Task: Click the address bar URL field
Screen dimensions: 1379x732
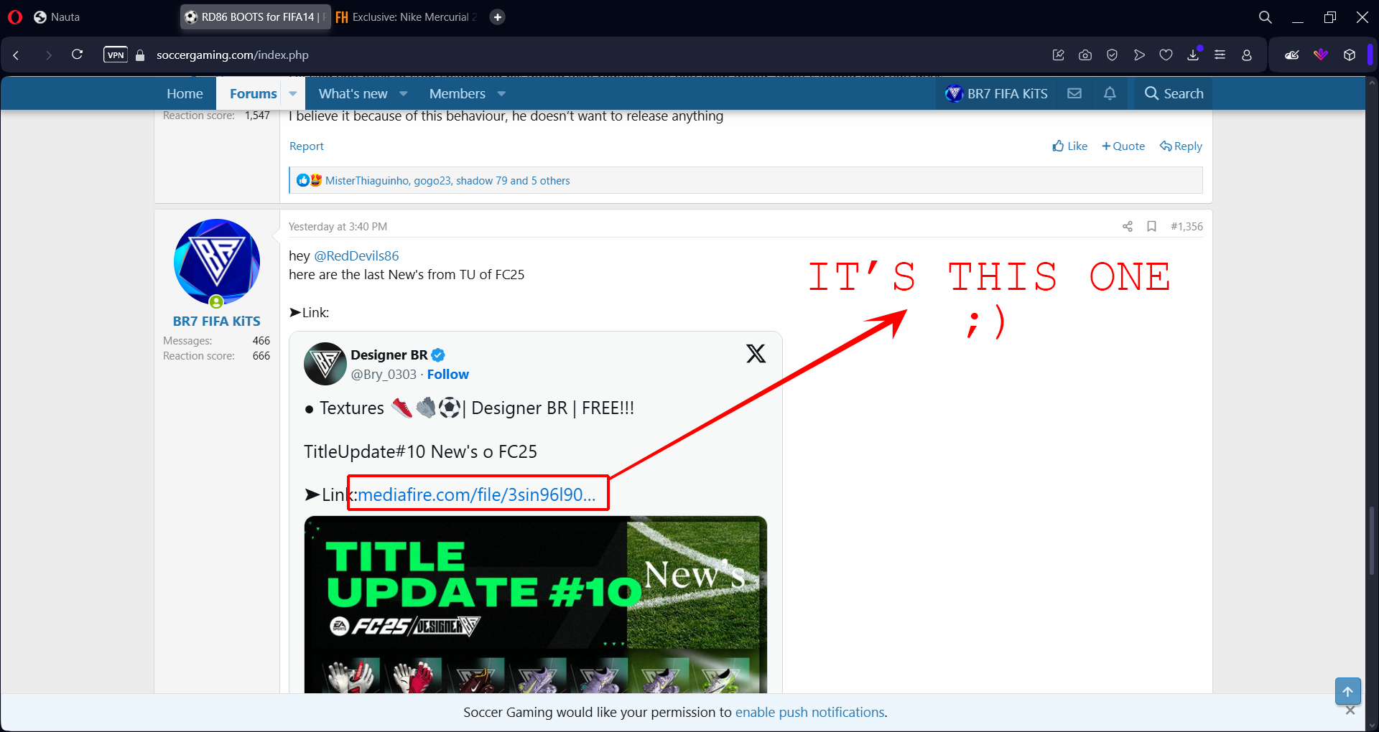Action: [233, 55]
